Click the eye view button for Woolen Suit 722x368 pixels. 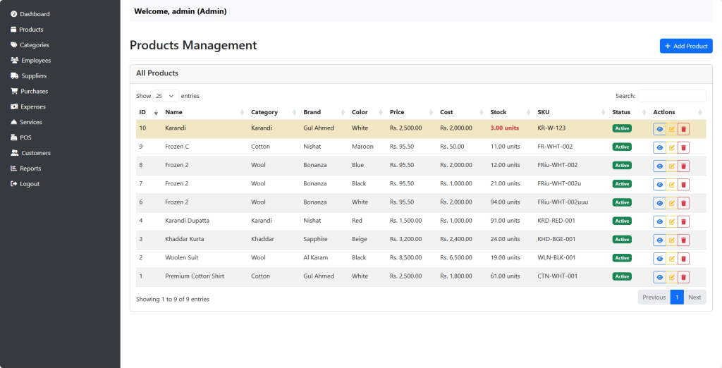(659, 259)
